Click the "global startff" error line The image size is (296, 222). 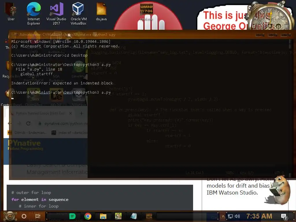(36, 74)
